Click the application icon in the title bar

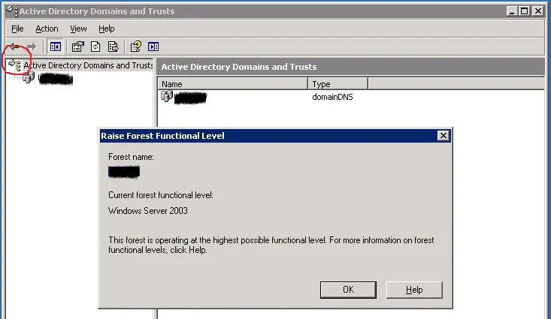[13, 11]
